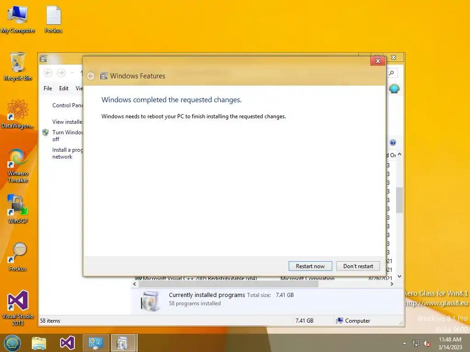Click the '58 items' status bar text
This screenshot has height=352, width=470.
50,320
